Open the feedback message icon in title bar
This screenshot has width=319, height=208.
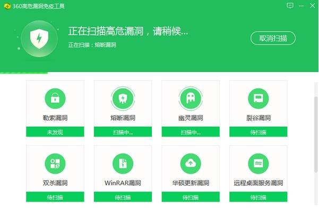[290, 5]
